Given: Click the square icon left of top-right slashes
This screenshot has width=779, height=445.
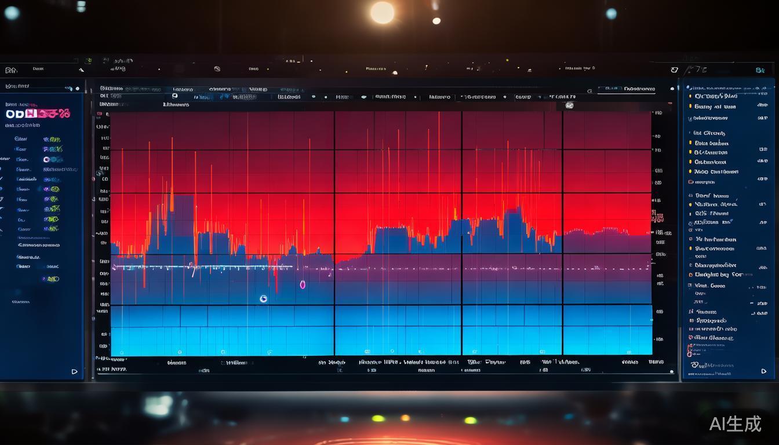Looking at the screenshot, I should tap(674, 70).
